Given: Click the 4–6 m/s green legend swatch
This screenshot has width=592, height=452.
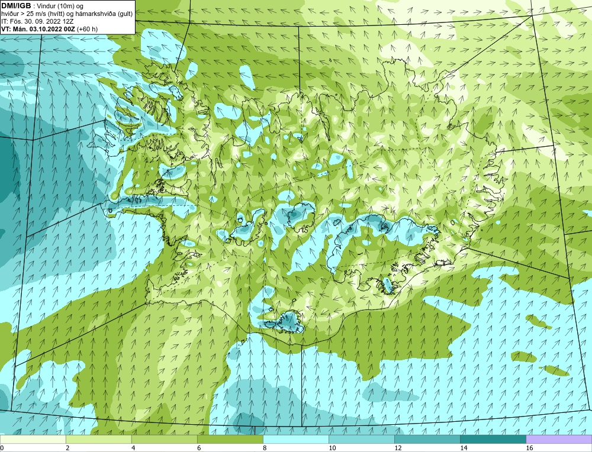Looking at the screenshot, I should [164, 439].
